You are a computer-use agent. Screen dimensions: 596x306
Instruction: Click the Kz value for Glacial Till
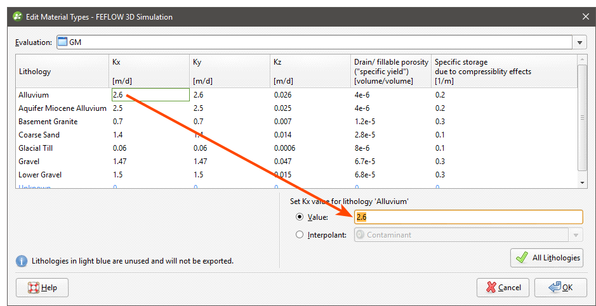(284, 148)
